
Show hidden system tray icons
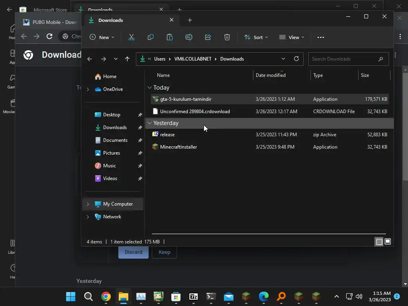click(336, 296)
